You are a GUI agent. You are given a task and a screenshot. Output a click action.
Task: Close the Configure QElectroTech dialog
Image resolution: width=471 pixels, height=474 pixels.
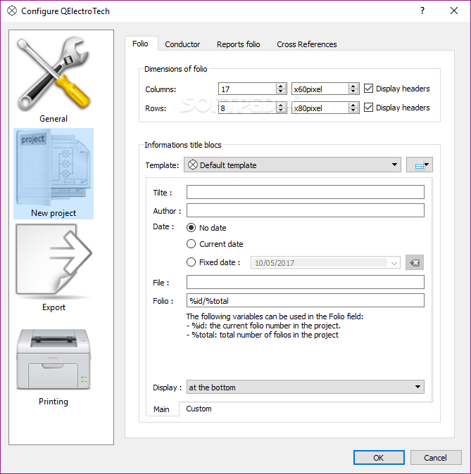[453, 11]
